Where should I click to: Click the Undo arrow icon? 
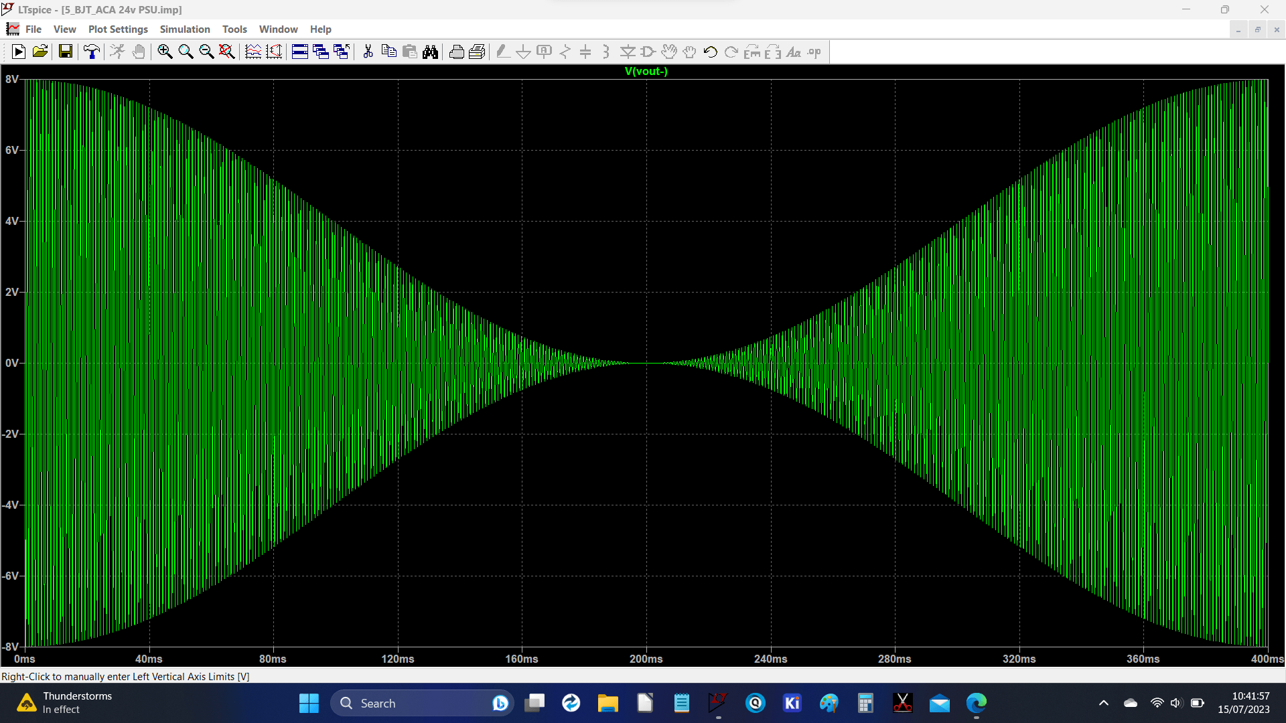(711, 52)
